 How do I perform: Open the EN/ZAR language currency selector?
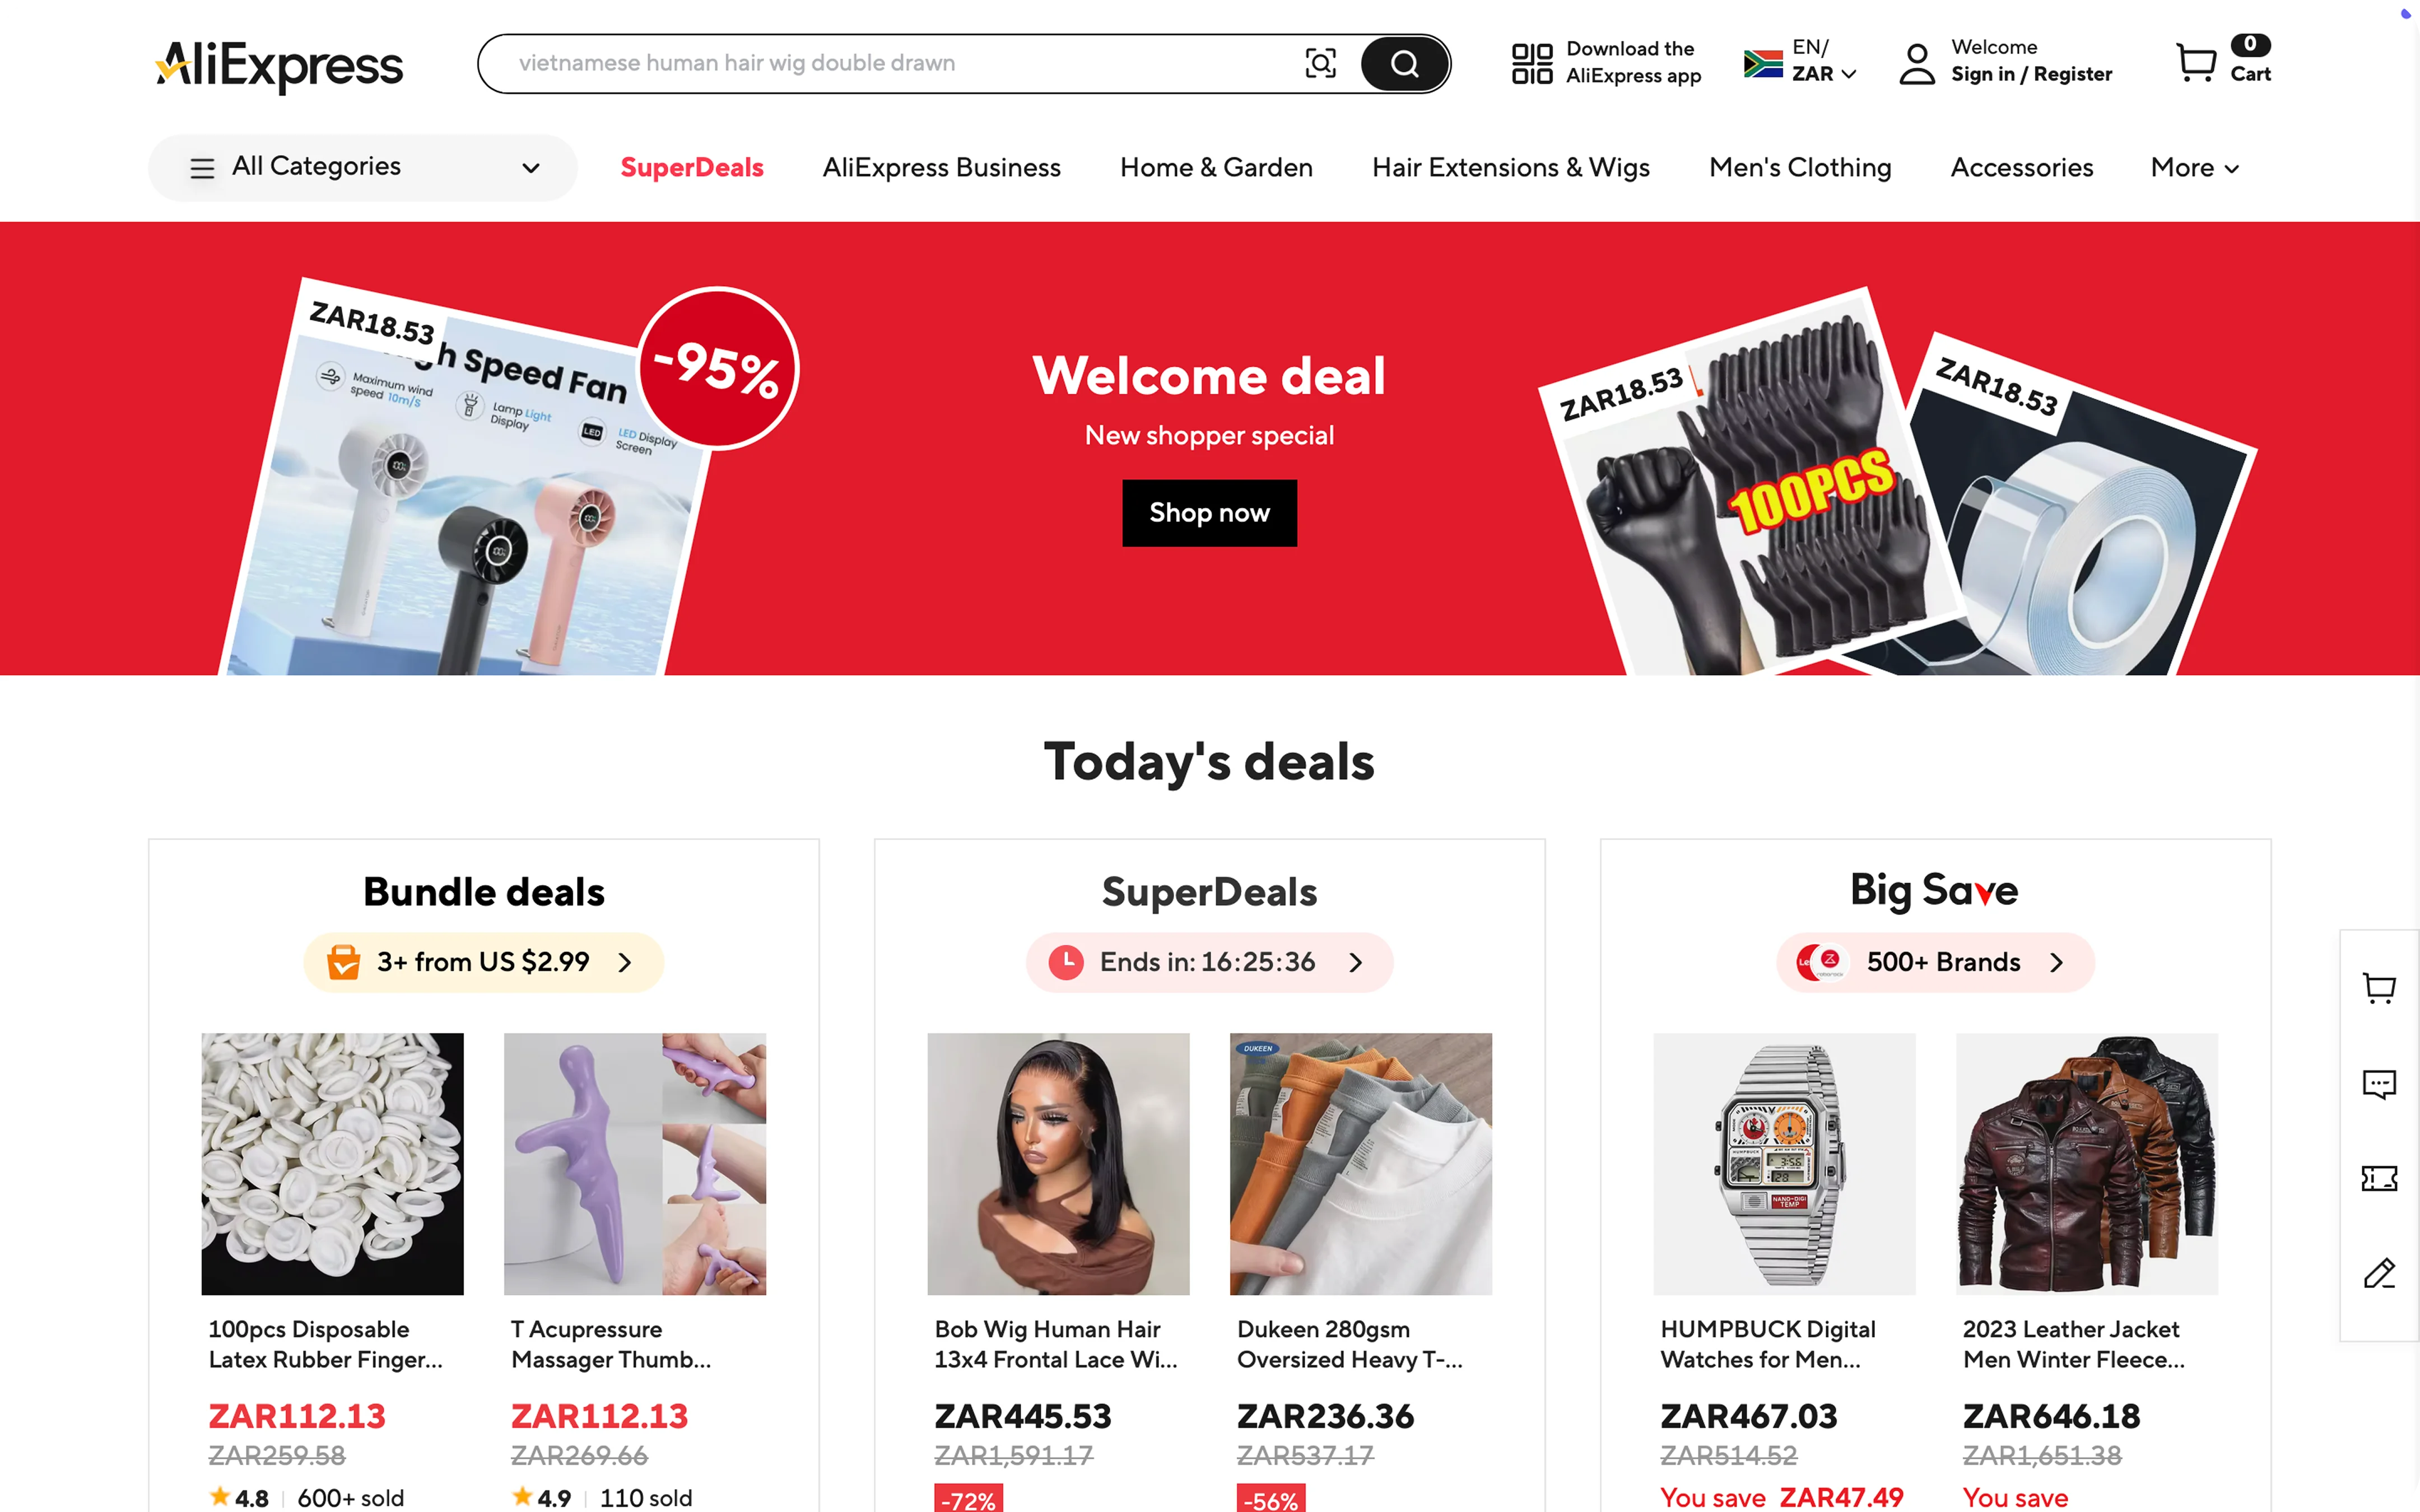[x=1799, y=61]
